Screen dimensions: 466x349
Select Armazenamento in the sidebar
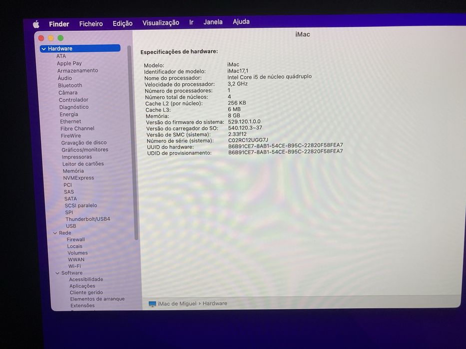77,71
